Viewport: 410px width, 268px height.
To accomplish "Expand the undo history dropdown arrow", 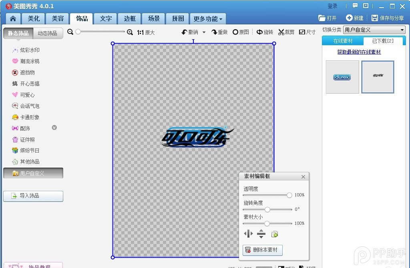I will click(204, 32).
